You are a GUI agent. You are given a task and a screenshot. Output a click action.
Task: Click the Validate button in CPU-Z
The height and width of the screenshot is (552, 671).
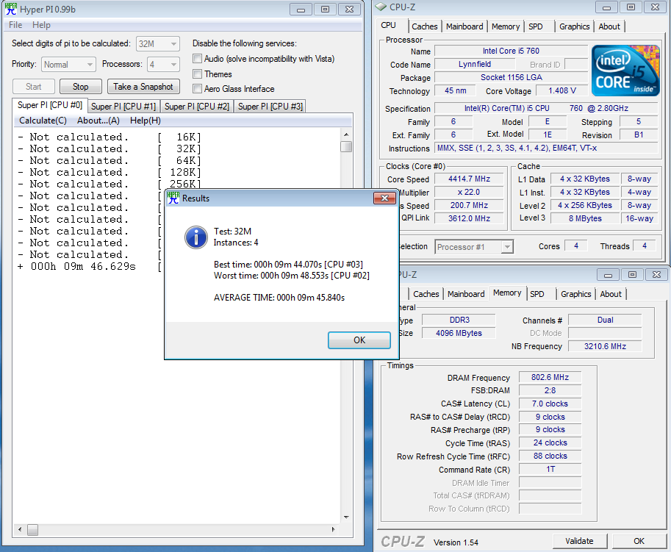579,541
